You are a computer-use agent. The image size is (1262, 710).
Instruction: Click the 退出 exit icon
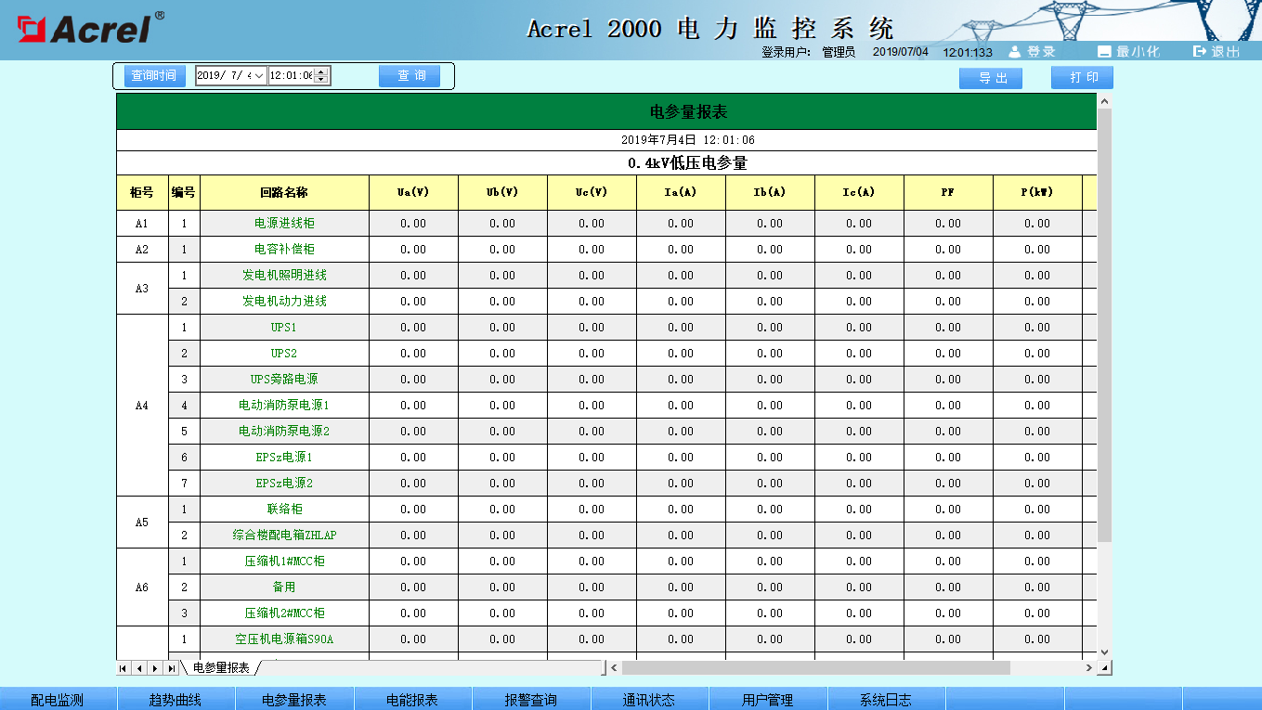click(1200, 52)
